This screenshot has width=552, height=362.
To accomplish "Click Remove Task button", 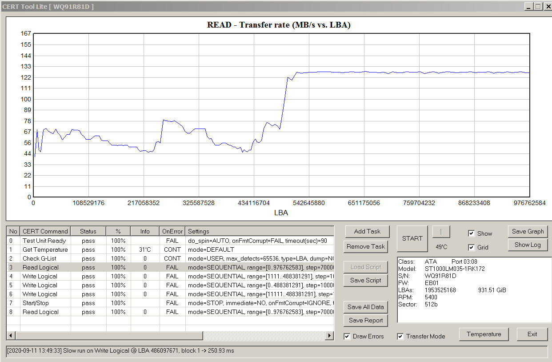I will (366, 246).
